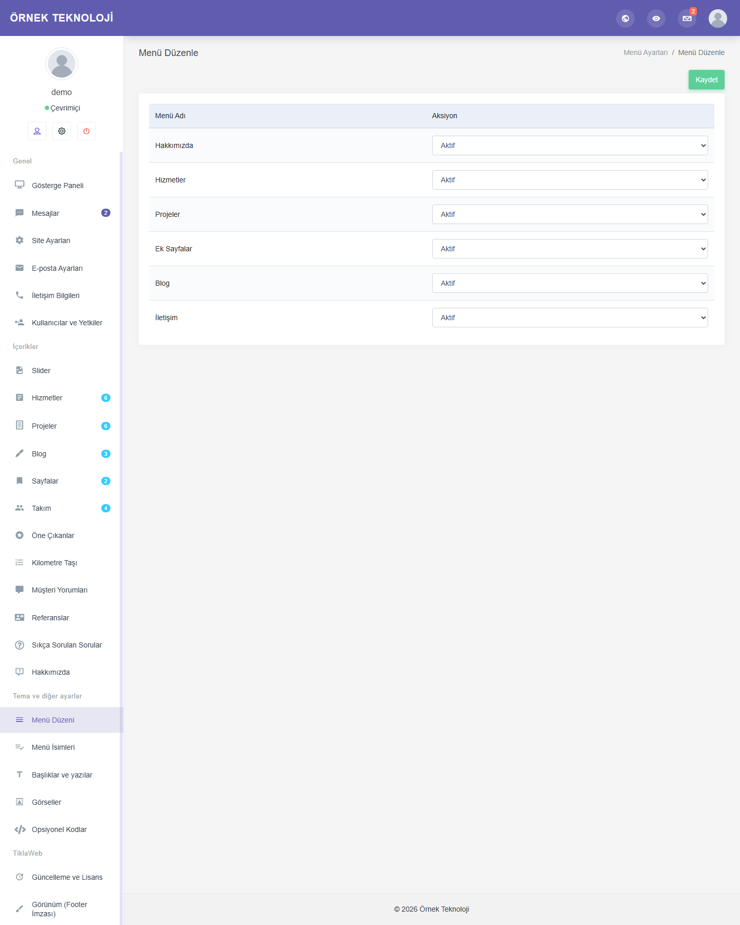Click the eye preview icon in header
This screenshot has height=925, width=740.
(x=656, y=18)
